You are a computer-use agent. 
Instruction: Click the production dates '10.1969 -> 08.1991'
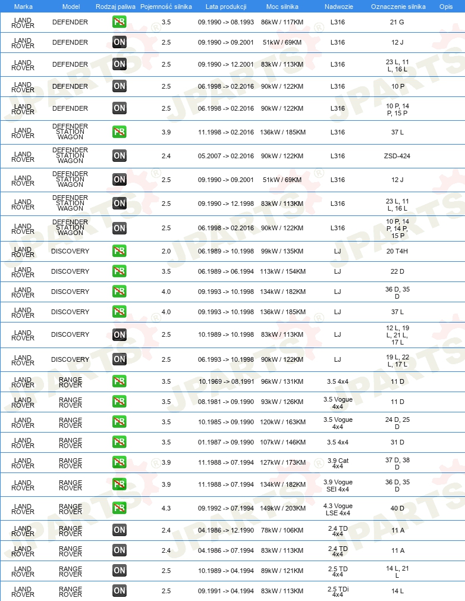[226, 381]
